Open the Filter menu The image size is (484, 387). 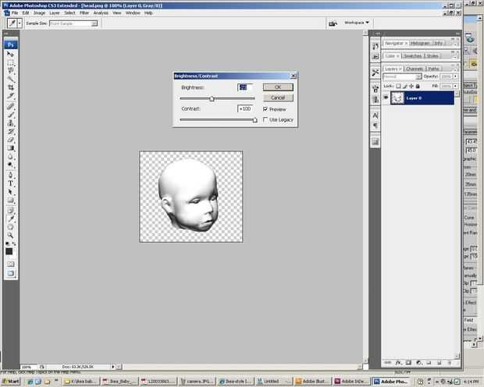coord(84,13)
